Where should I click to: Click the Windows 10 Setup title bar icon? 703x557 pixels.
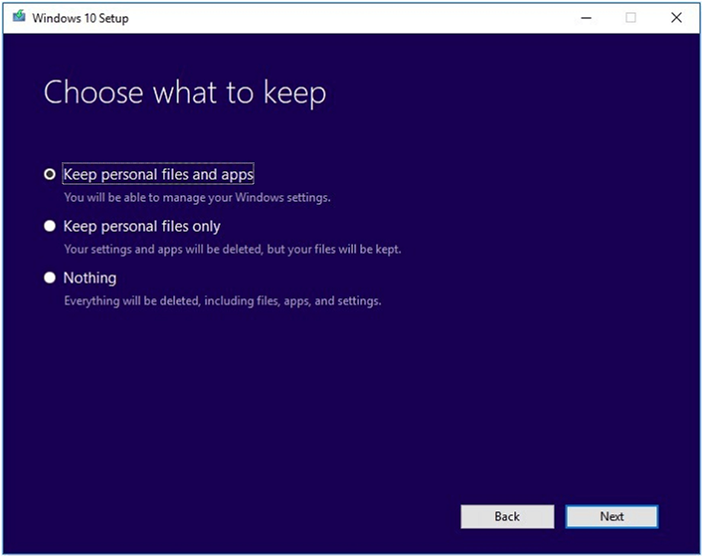coord(19,17)
